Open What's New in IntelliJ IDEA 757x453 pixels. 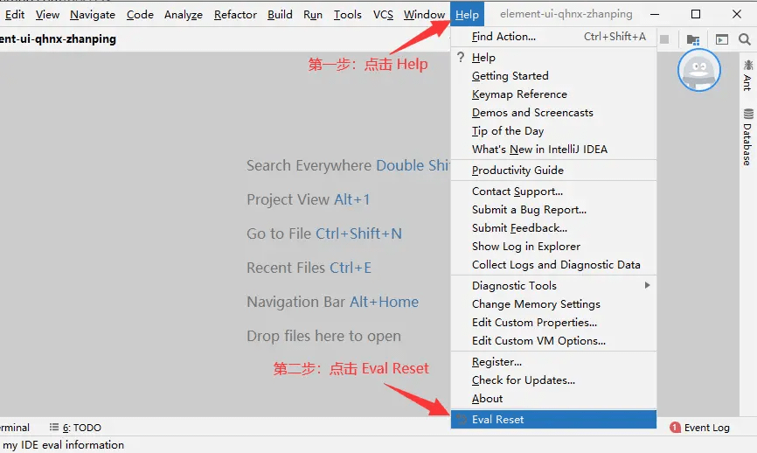tap(553, 150)
